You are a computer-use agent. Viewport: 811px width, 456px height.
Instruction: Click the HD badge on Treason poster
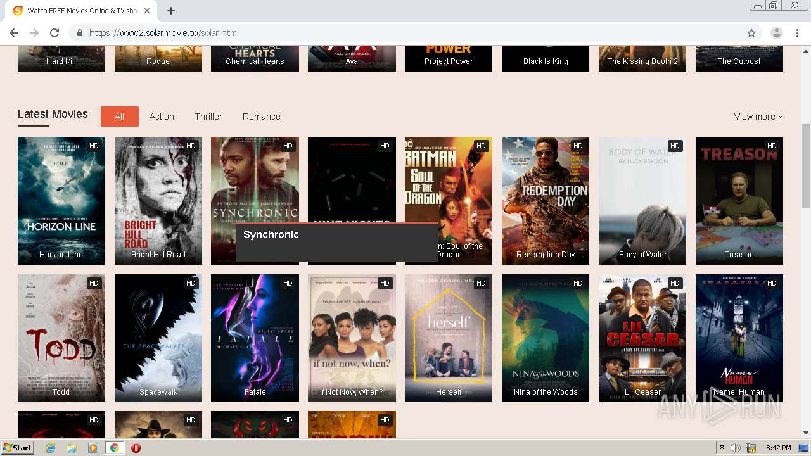click(x=772, y=146)
